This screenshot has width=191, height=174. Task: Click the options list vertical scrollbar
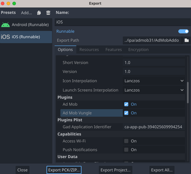click(x=188, y=93)
